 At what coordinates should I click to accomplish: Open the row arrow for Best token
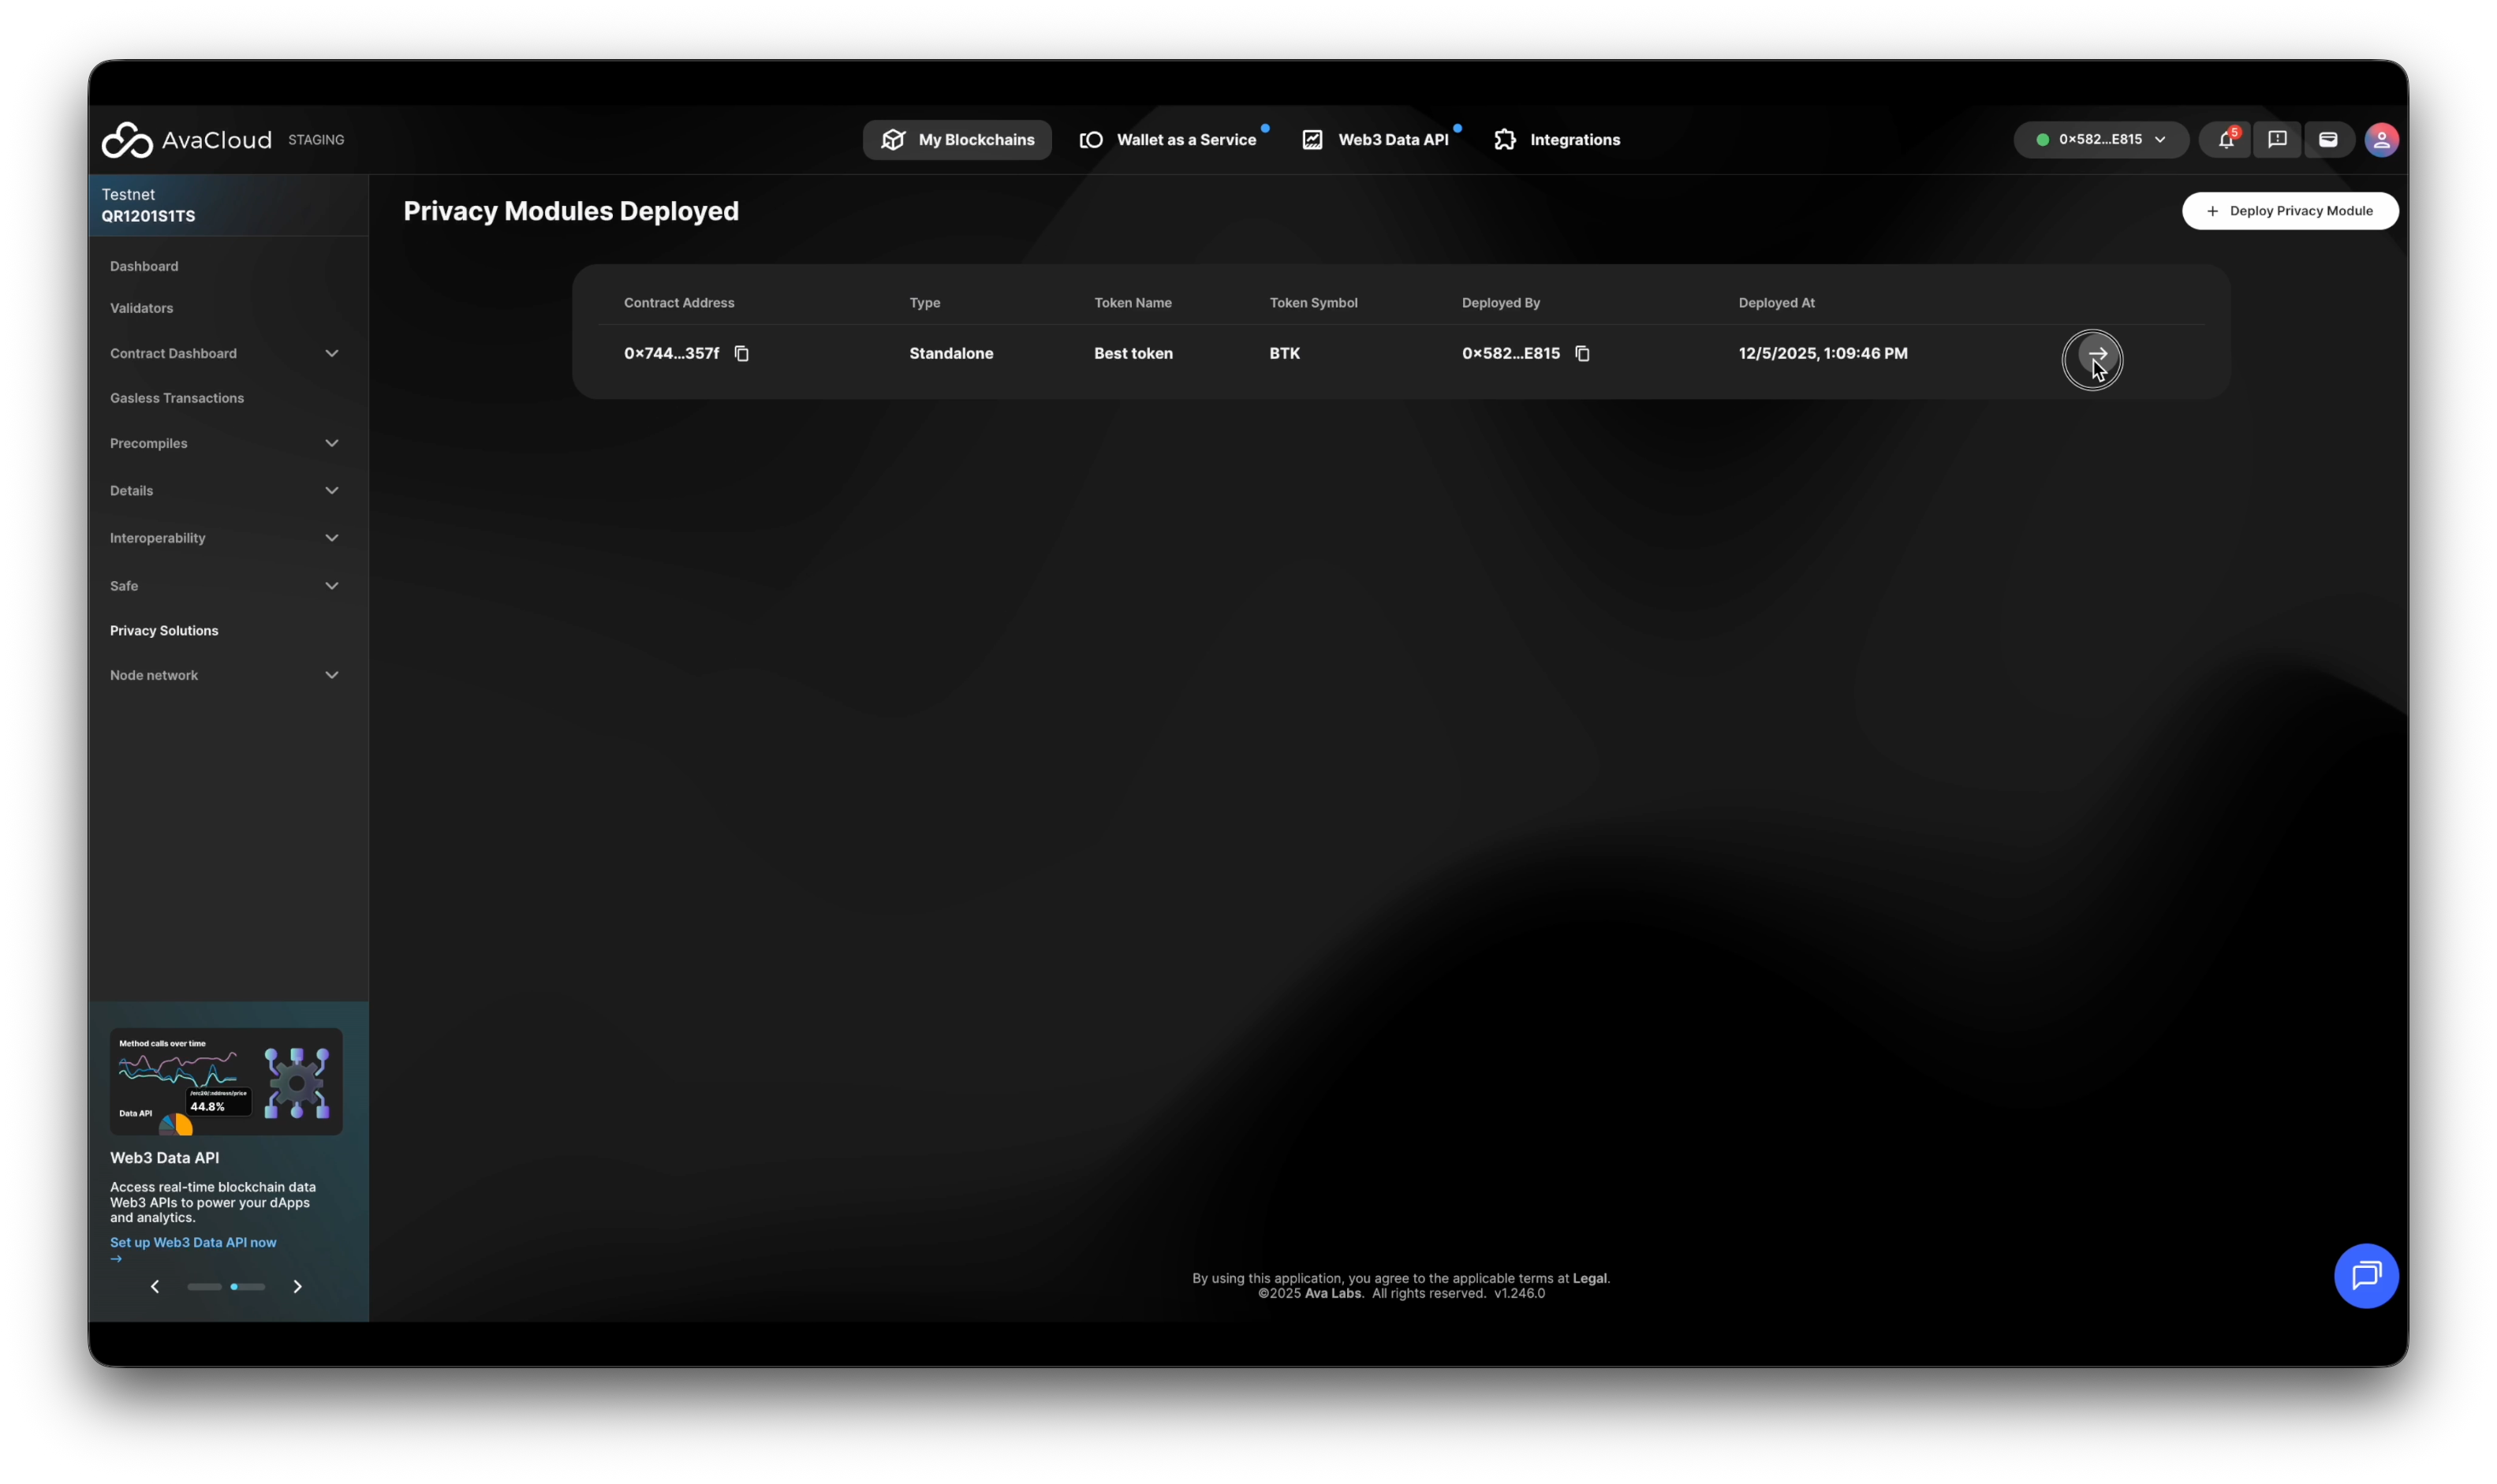[x=2096, y=354]
